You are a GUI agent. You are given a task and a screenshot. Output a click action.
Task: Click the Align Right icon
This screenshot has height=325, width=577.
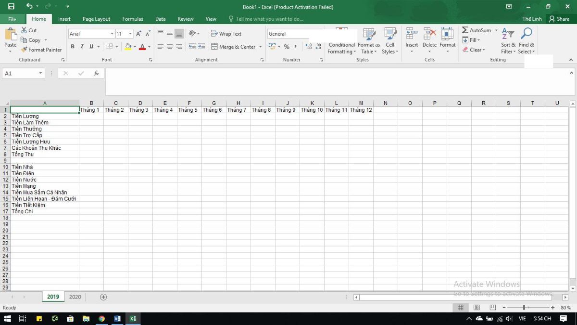[179, 47]
